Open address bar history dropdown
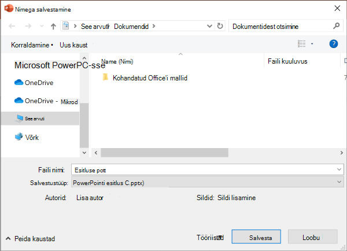Screen dimensions: 347x251 [x=209, y=27]
